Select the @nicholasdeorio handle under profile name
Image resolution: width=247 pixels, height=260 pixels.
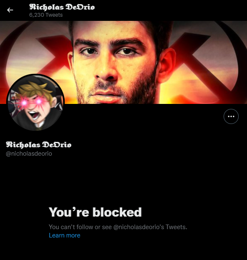29,154
